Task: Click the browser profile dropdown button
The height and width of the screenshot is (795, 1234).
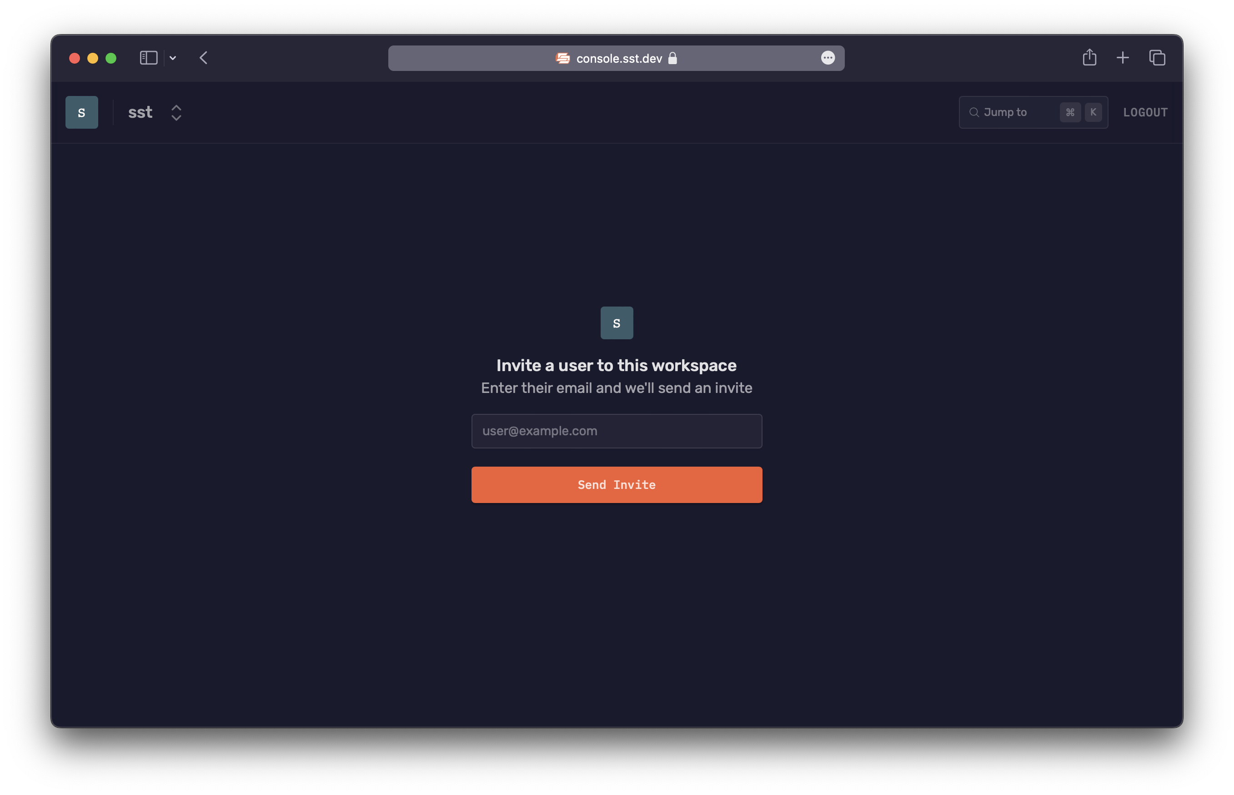Action: click(828, 58)
